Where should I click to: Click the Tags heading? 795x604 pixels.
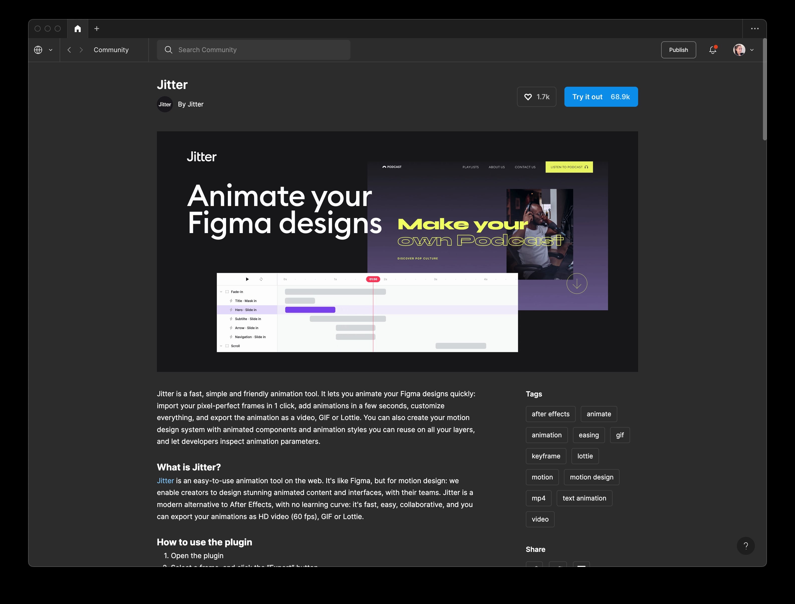click(534, 394)
